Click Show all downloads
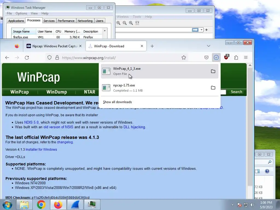Image resolution: width=280 pixels, height=210 pixels. pyautogui.click(x=117, y=102)
